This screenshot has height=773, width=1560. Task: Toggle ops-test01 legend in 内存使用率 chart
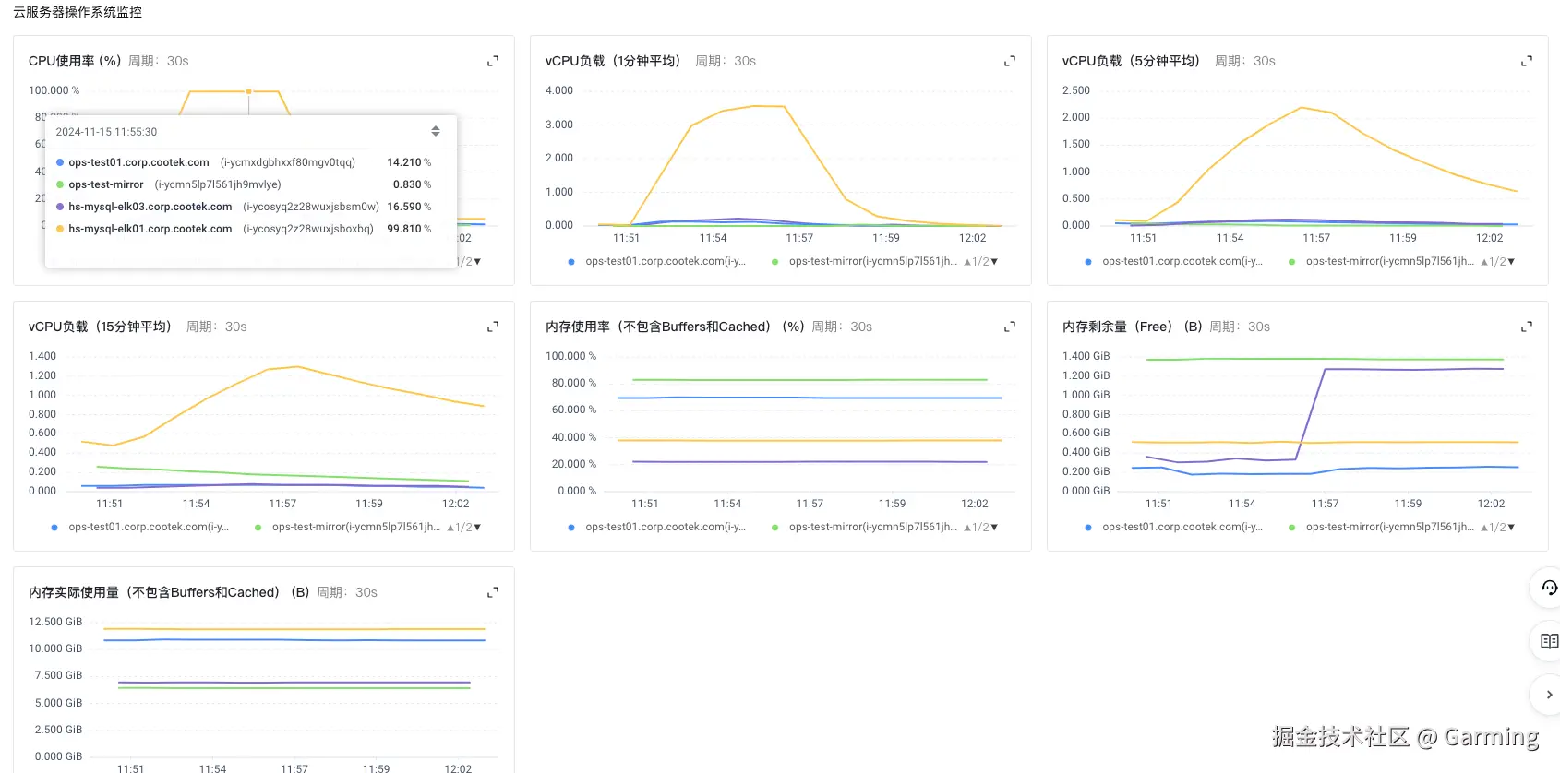click(656, 527)
